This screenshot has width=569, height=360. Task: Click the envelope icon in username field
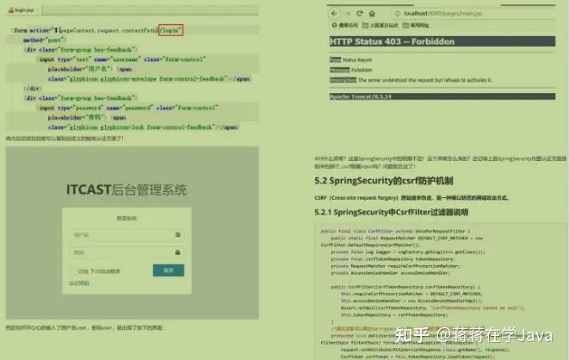[x=177, y=235]
